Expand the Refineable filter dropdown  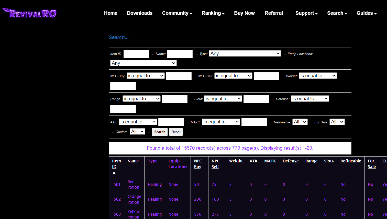(300, 122)
